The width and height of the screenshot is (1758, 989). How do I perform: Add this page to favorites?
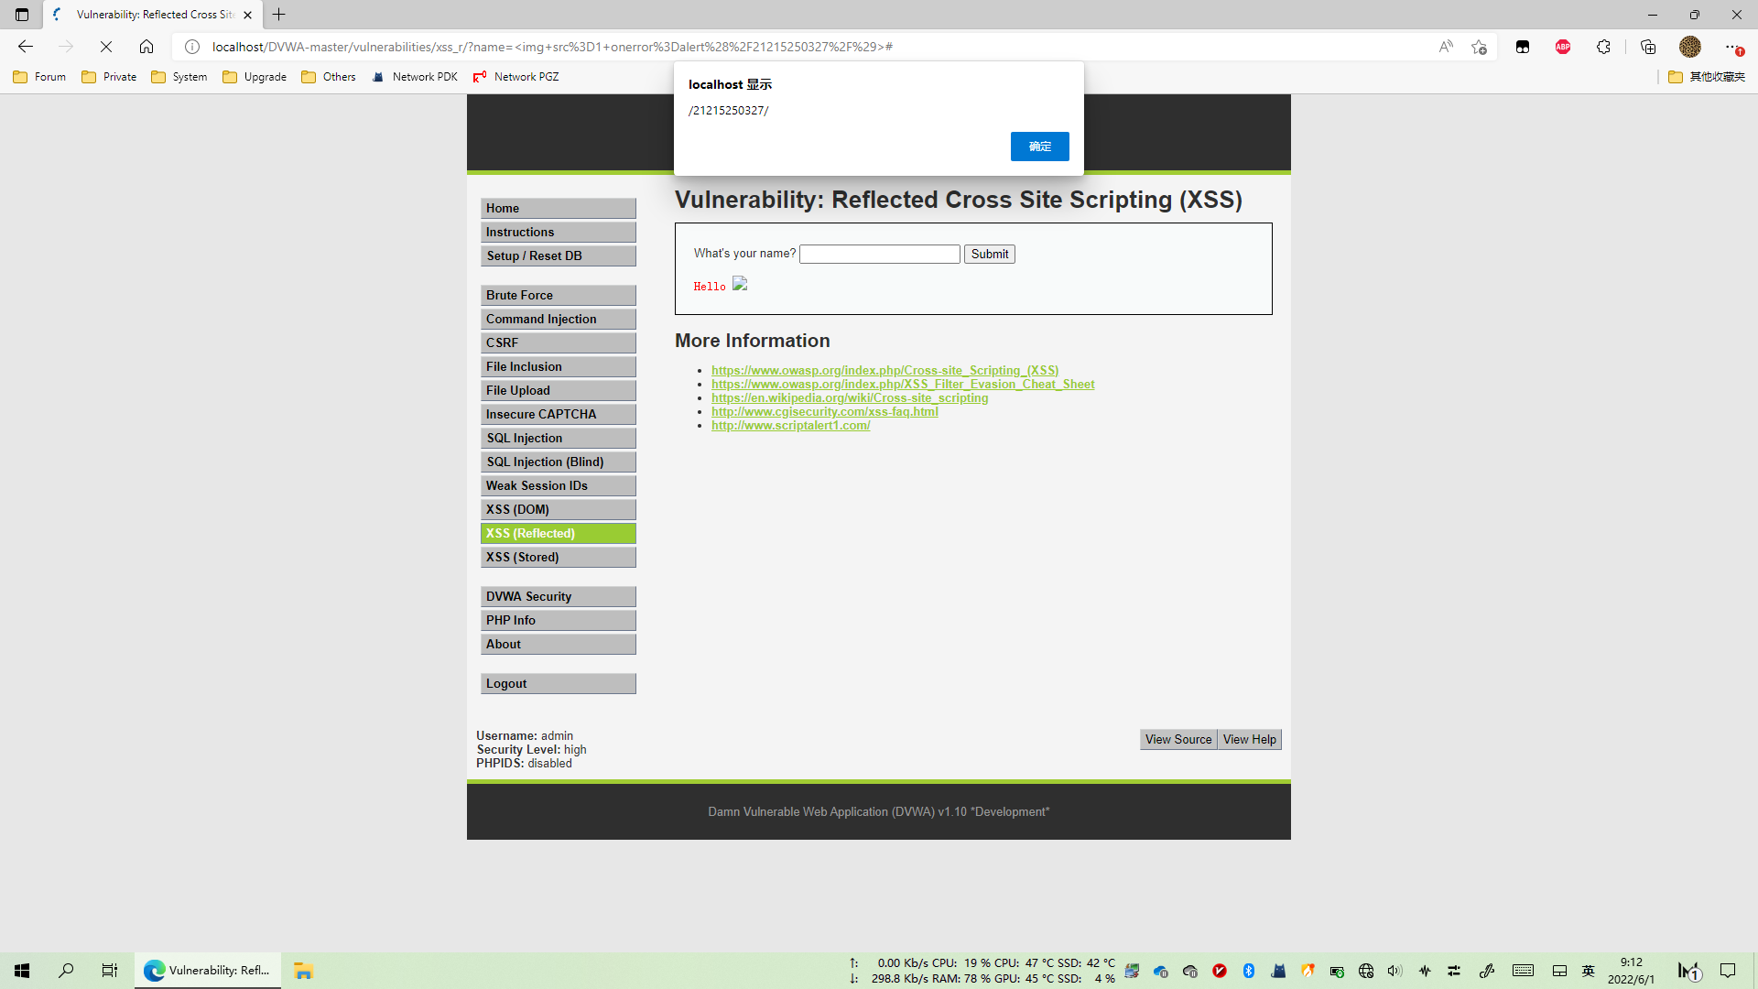[1479, 47]
